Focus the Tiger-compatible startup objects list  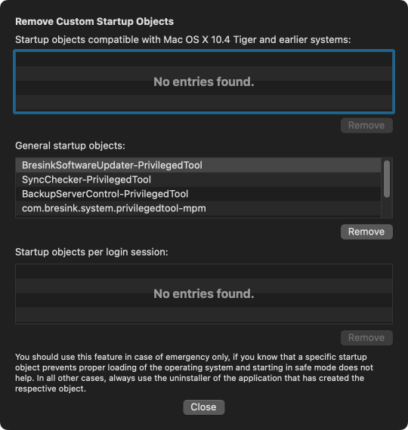(x=204, y=81)
